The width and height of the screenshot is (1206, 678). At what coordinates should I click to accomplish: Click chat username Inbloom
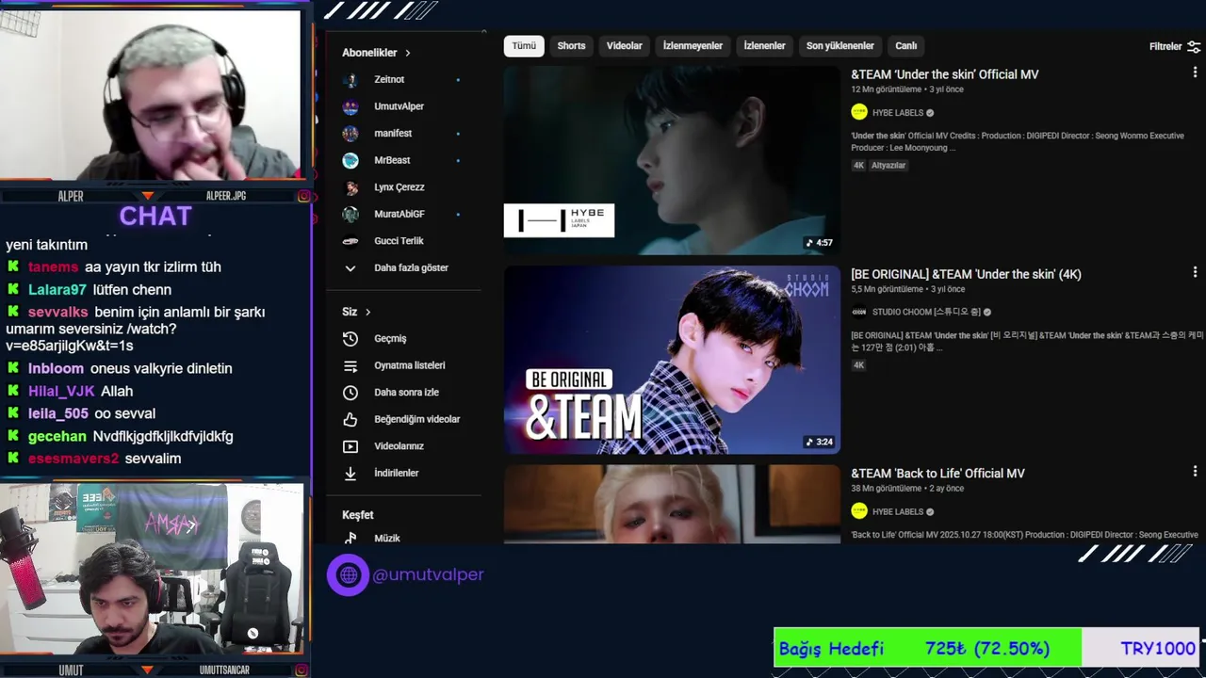pyautogui.click(x=56, y=369)
